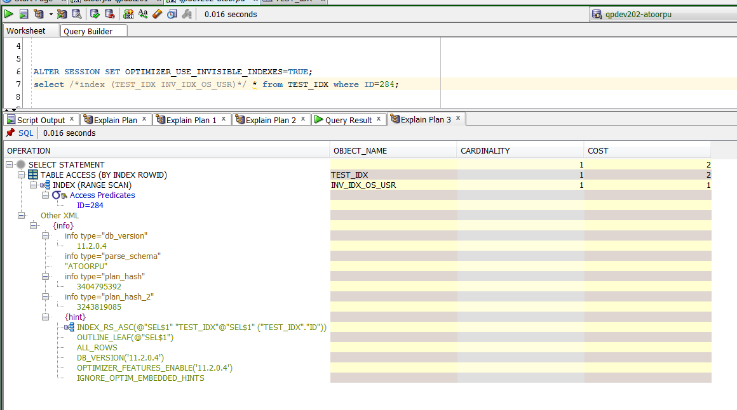The image size is (737, 410).
Task: Click the Clear eraser icon
Action: [158, 14]
